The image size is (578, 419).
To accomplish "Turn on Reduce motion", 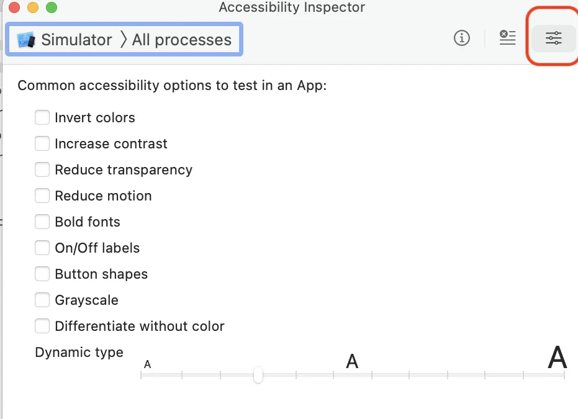I will pyautogui.click(x=42, y=196).
